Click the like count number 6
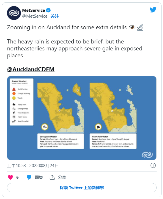 (x=17, y=177)
